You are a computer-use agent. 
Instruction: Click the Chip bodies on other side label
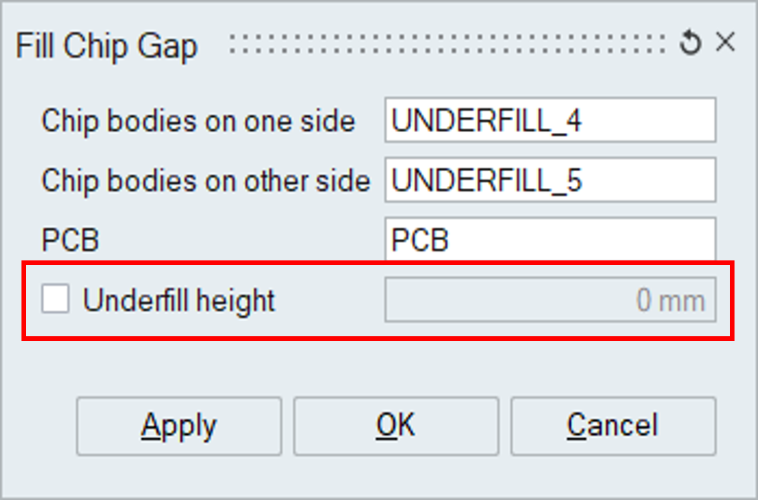pyautogui.click(x=206, y=181)
